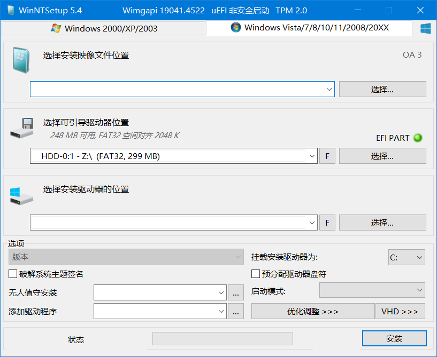Click the green EFI PART status light
Viewport: 437px width, 357px height.
[x=418, y=138]
